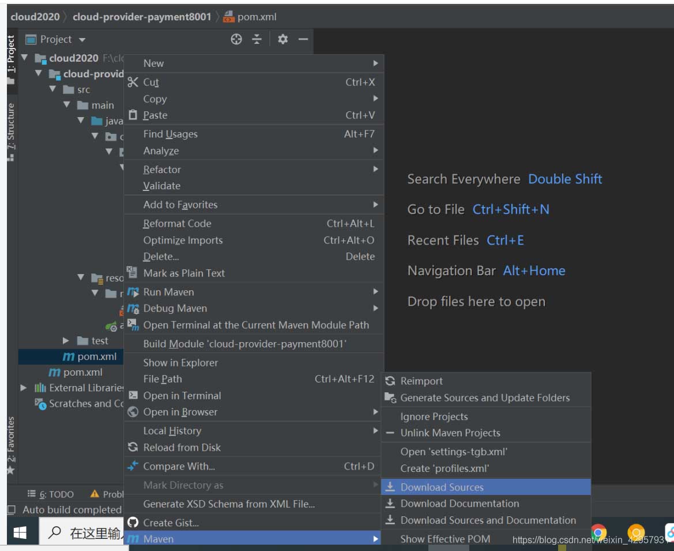Expand External Libraries node

[x=24, y=388]
